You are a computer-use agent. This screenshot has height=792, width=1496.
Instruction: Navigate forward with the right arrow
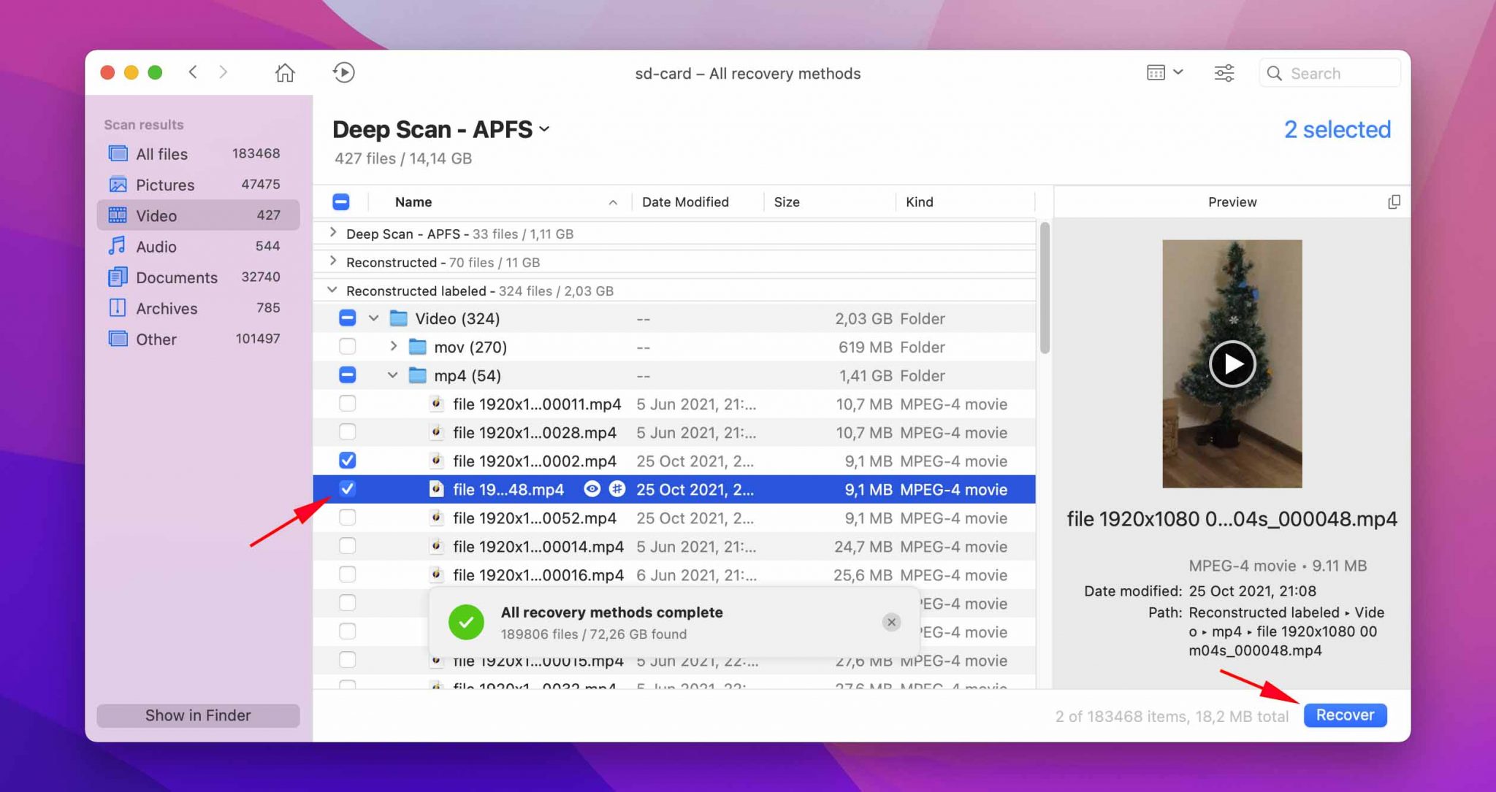224,72
